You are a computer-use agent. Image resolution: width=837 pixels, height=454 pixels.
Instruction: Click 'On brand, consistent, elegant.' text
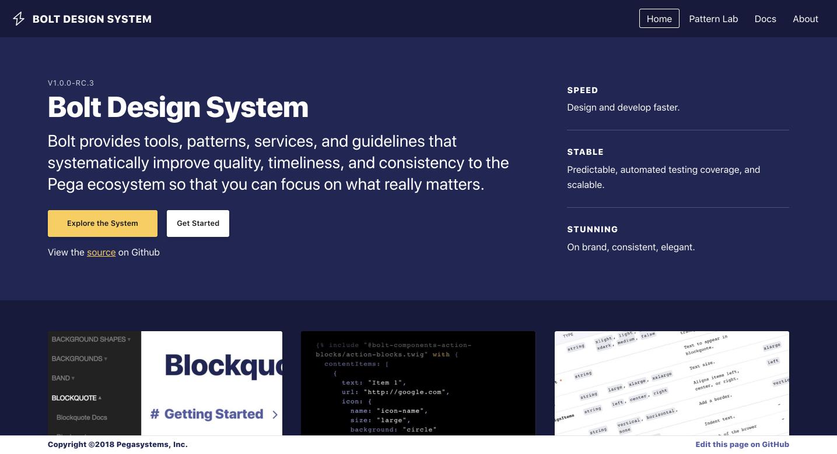[631, 247]
